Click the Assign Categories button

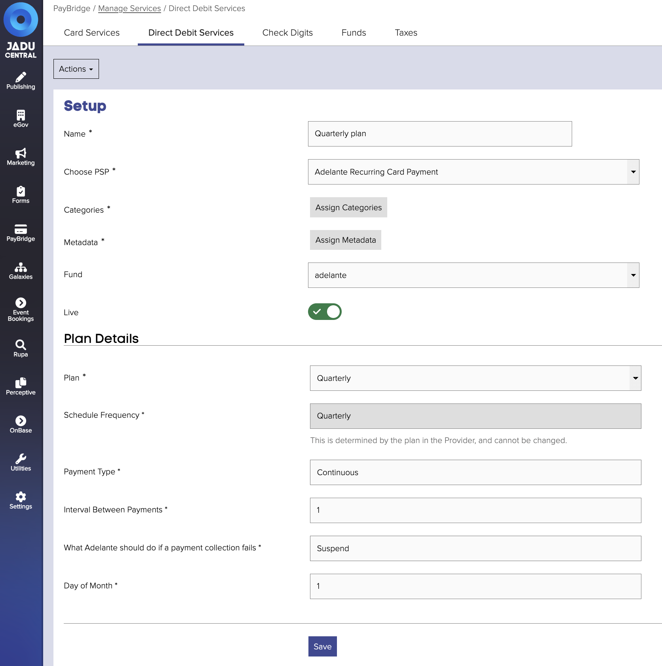click(x=348, y=207)
